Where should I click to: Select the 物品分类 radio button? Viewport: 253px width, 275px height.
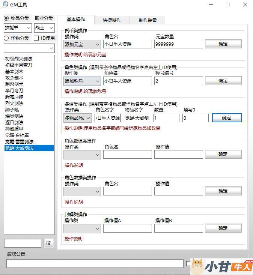click(6, 18)
